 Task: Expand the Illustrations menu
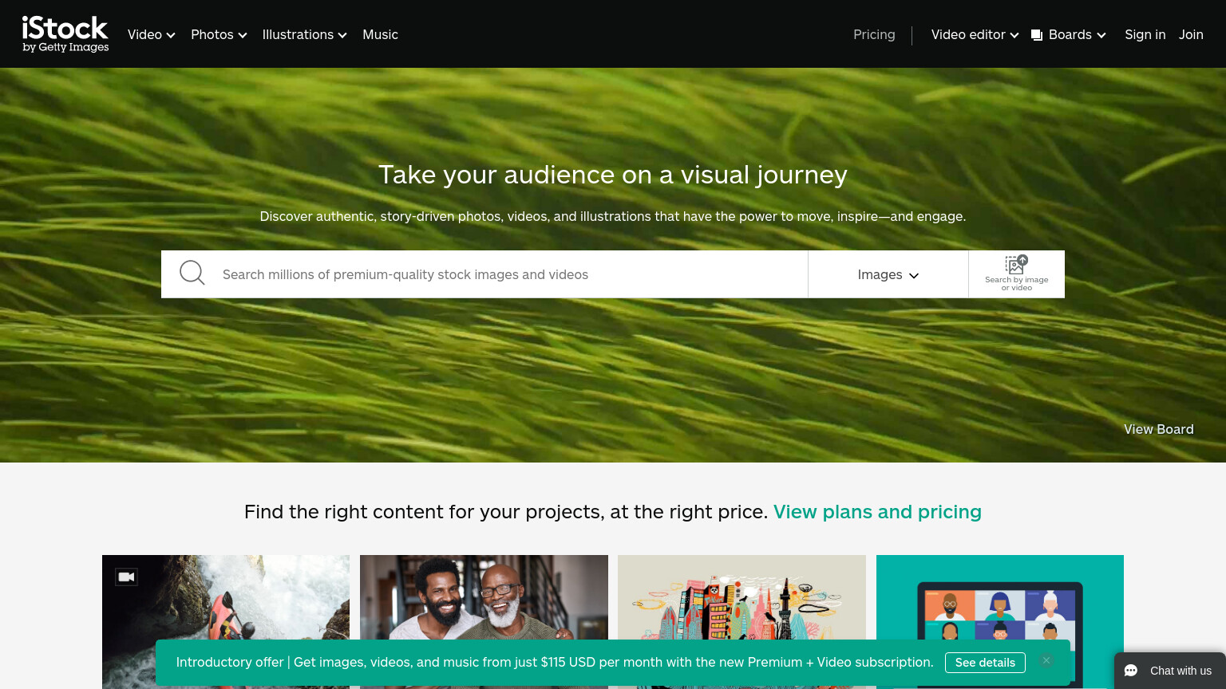[x=304, y=34]
